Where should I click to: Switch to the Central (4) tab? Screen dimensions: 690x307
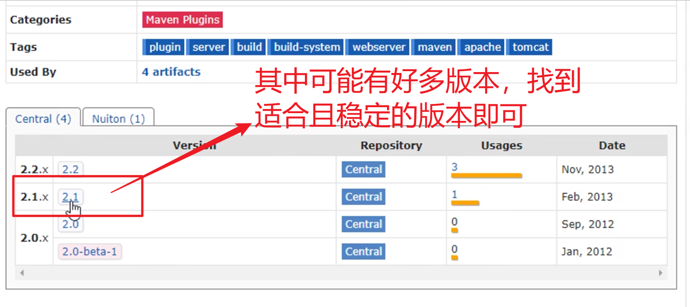point(43,119)
